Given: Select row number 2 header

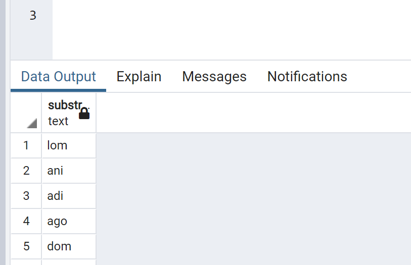Looking at the screenshot, I should (26, 171).
